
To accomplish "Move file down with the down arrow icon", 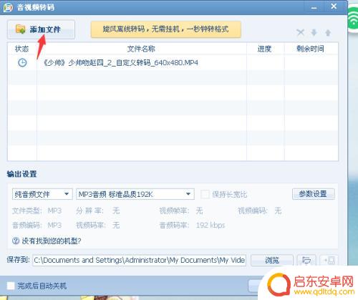I will (314, 32).
